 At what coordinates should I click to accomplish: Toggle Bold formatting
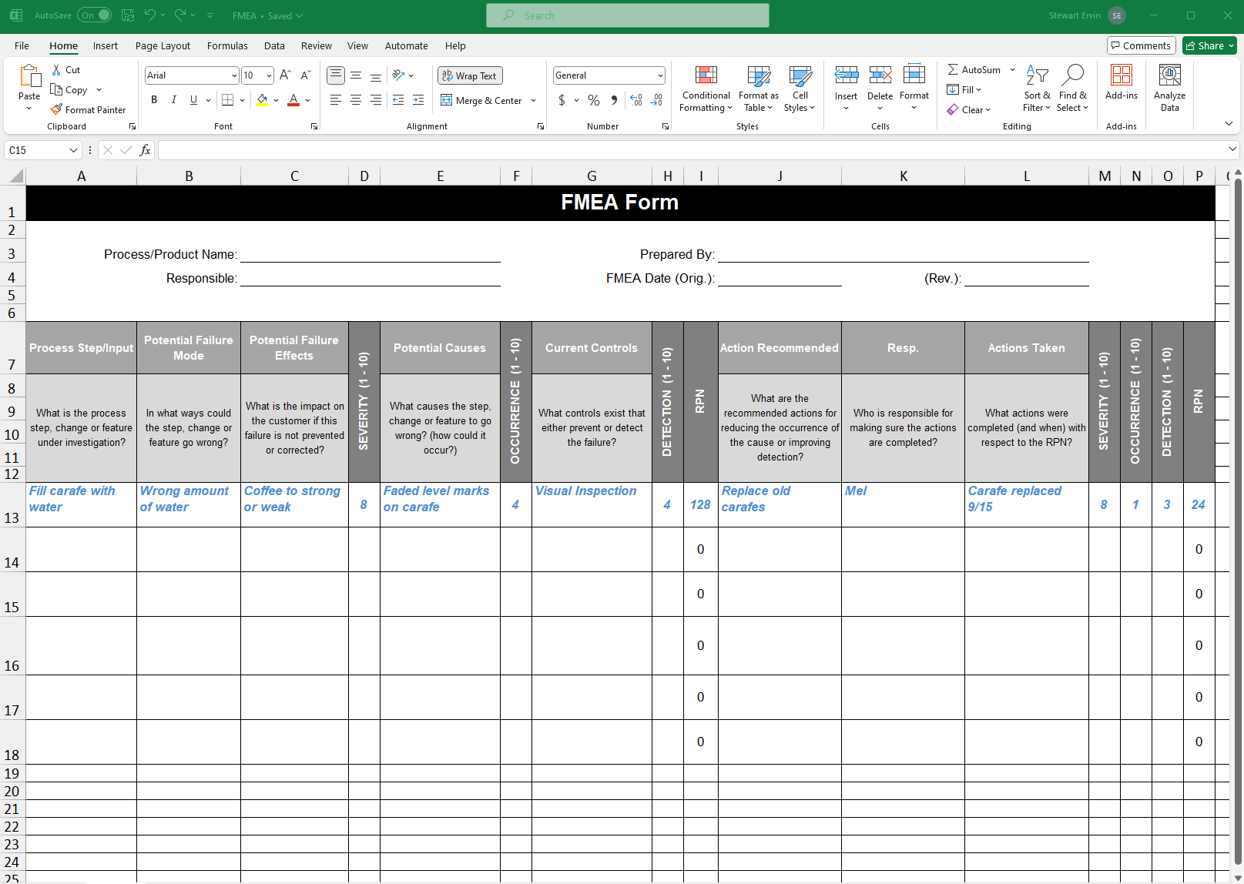coord(154,100)
